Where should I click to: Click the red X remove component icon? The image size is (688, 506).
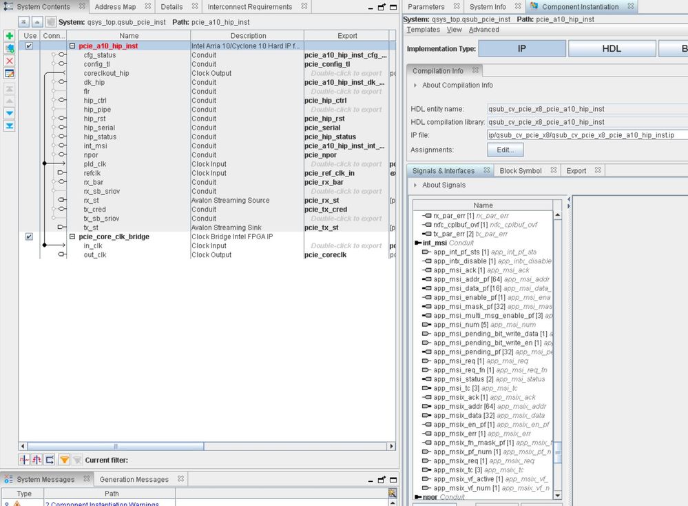(9, 61)
